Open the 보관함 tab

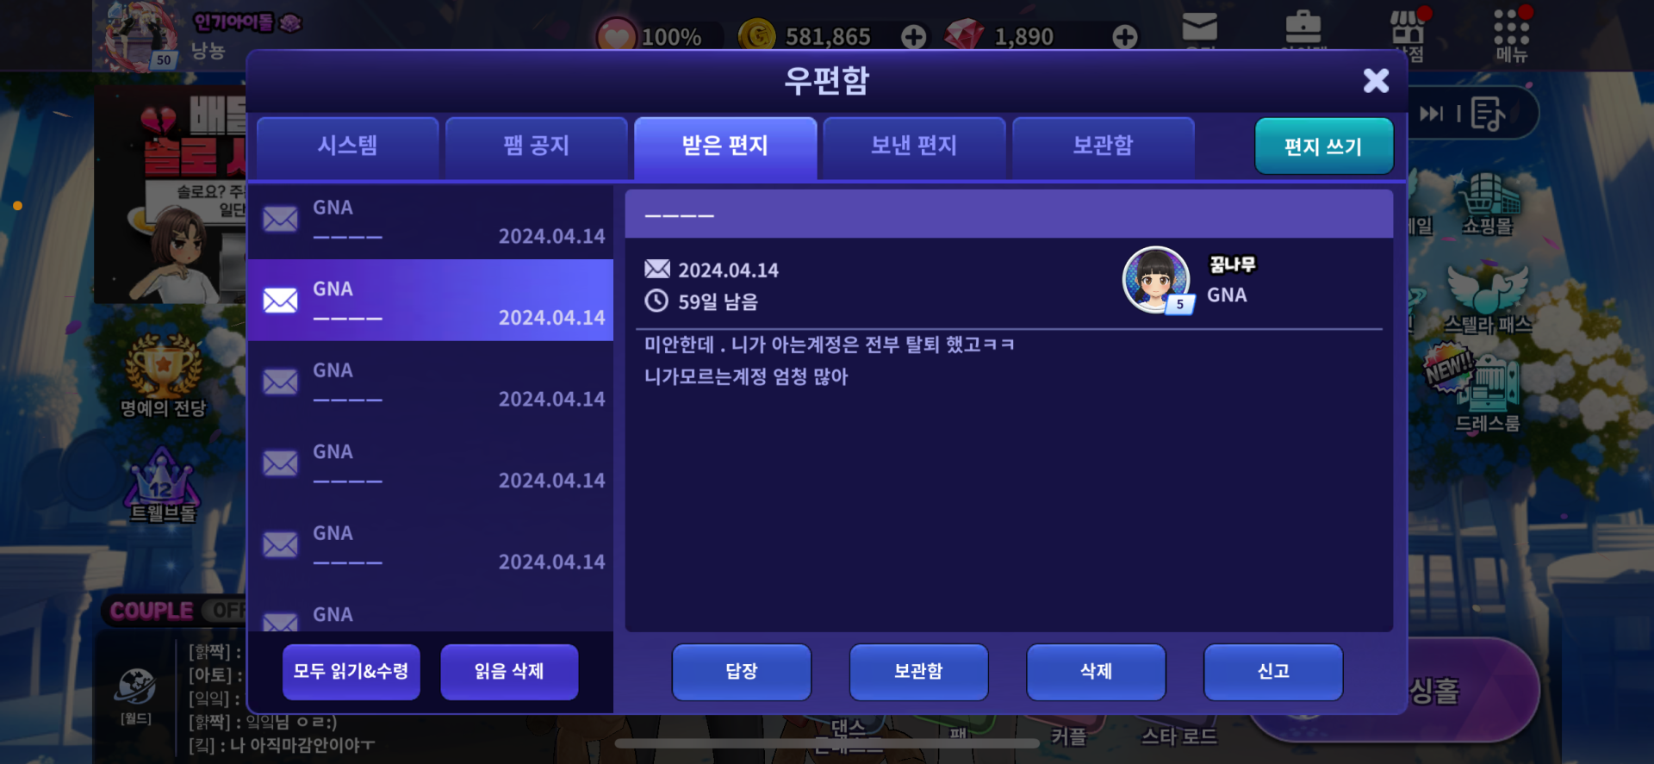[1103, 146]
